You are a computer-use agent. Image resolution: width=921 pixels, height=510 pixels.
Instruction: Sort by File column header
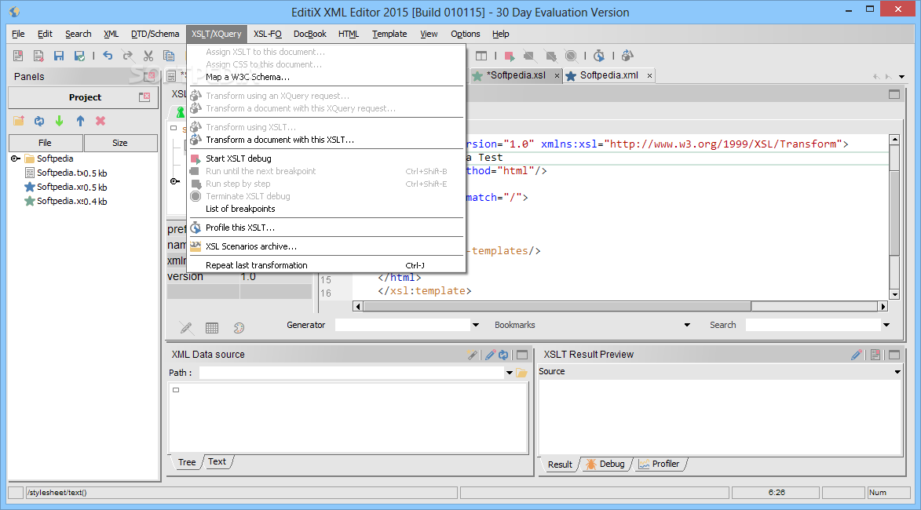[46, 143]
